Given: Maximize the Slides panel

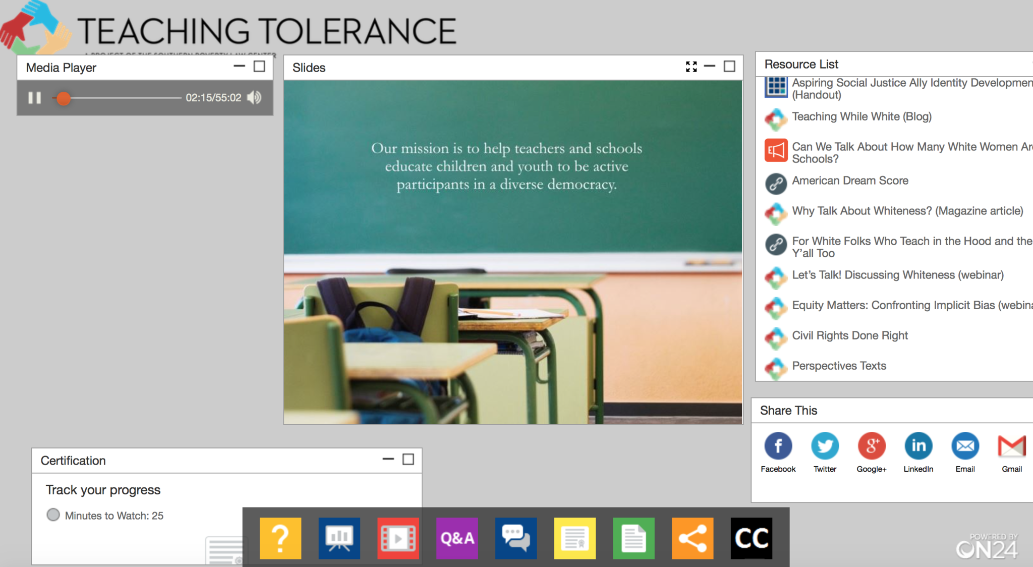Looking at the screenshot, I should 729,67.
